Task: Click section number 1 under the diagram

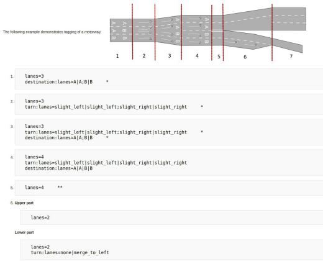Action: (x=117, y=56)
